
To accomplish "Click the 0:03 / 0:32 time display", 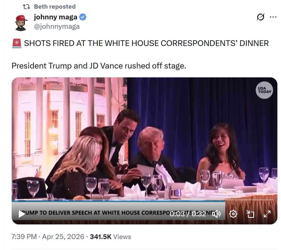I will coord(188,214).
